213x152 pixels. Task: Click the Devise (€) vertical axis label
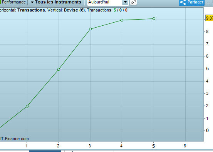click(74, 10)
